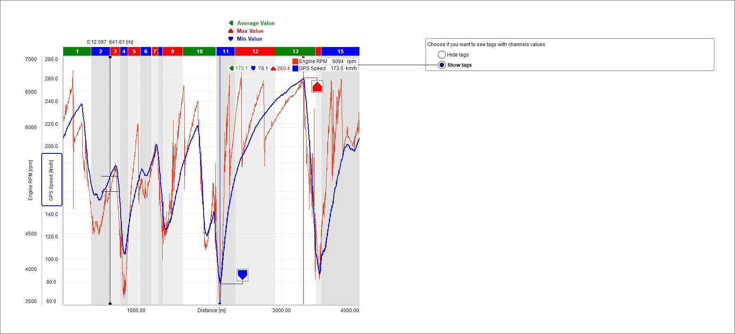735x334 pixels.
Task: Select track segment 12 in the bar
Action: 255,51
